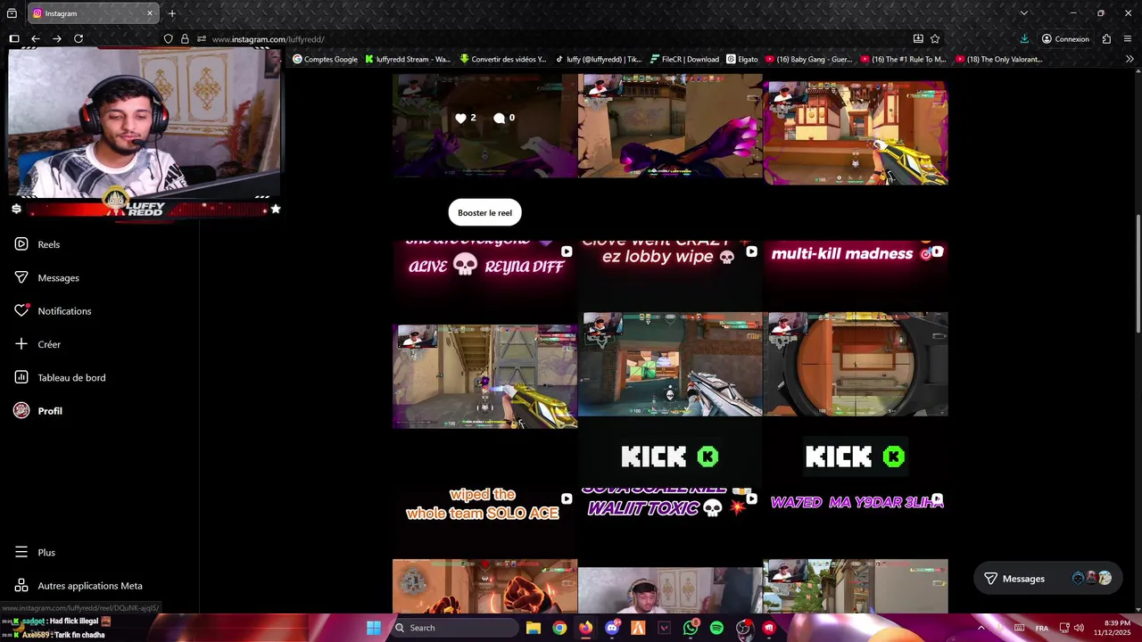Open The Only Valorant bookmark
1142x642 pixels.
pyautogui.click(x=998, y=59)
